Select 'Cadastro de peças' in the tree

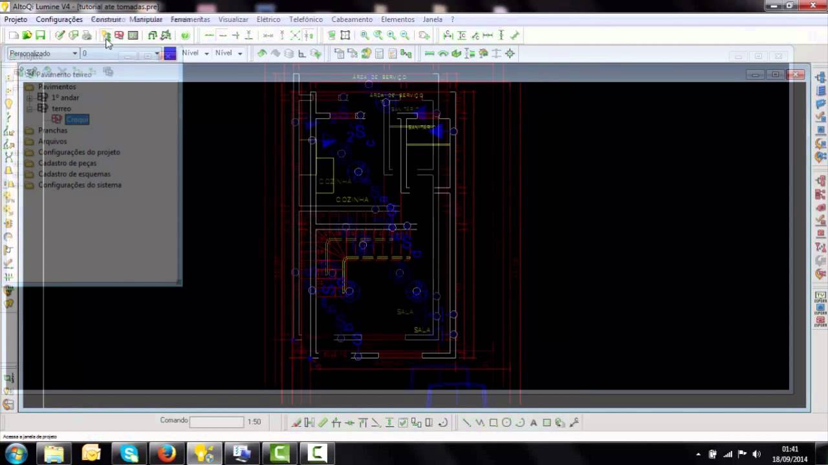coord(67,163)
